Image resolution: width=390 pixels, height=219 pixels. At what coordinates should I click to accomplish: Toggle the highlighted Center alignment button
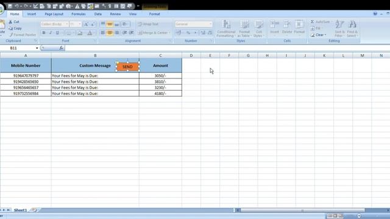(110, 32)
